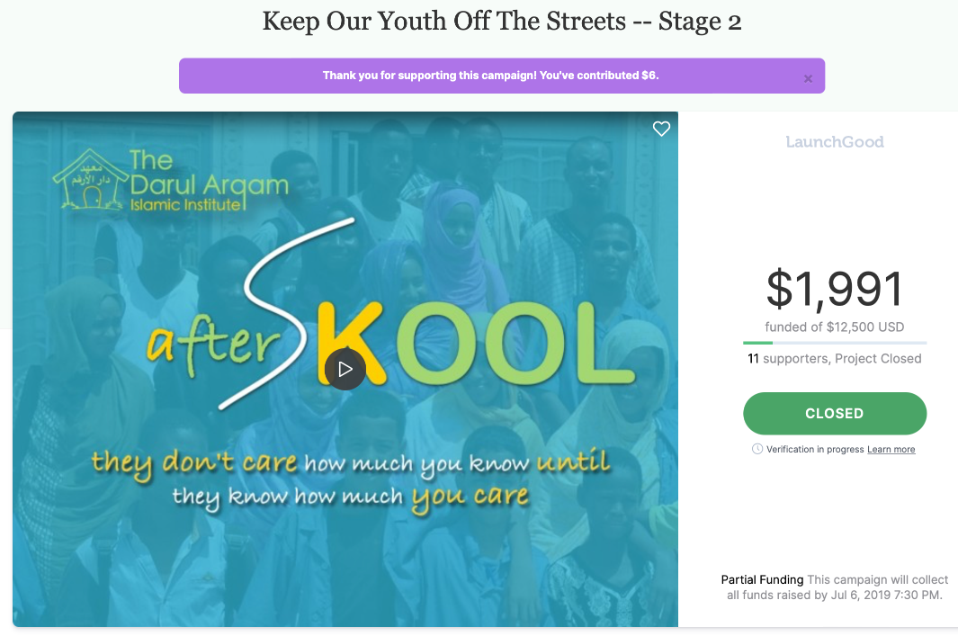Click the Darul Arqam house logo
The height and width of the screenshot is (636, 958).
(x=90, y=180)
